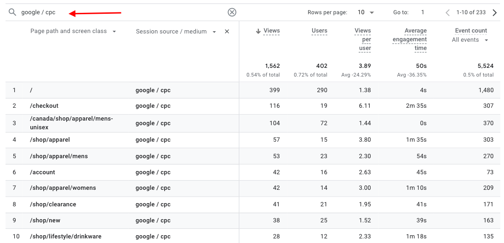Click the /shop/clearance page path
Viewport: 504px width, 243px height.
pyautogui.click(x=53, y=204)
